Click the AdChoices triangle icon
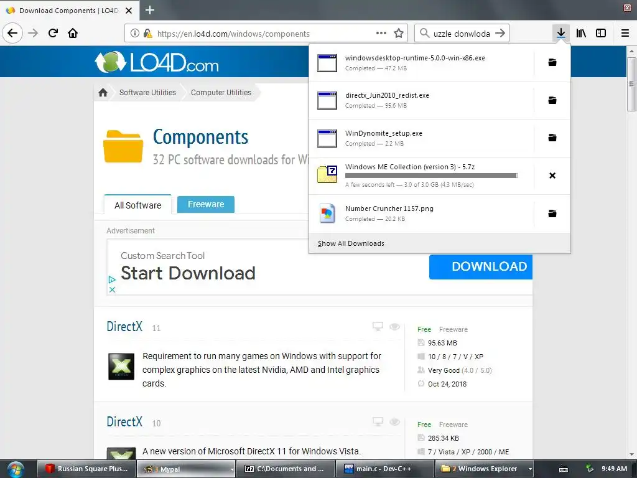The width and height of the screenshot is (637, 478). coord(112,280)
